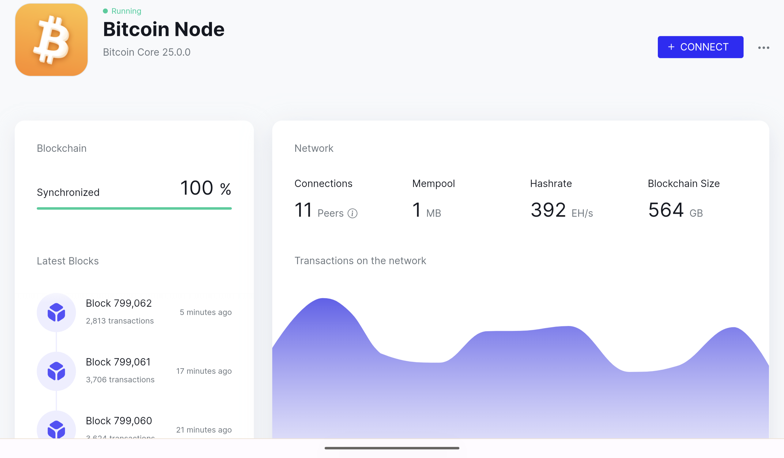Screen dimensions: 784x458
Task: Click the home indicator bar at bottom
Action: point(392,448)
